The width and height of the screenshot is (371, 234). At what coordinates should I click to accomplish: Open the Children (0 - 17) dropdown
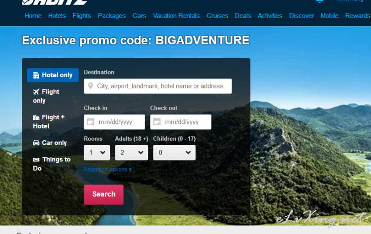point(174,153)
